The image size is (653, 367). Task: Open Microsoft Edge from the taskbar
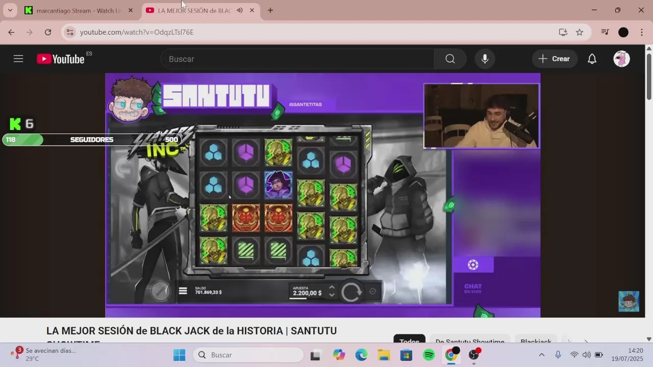click(x=361, y=355)
